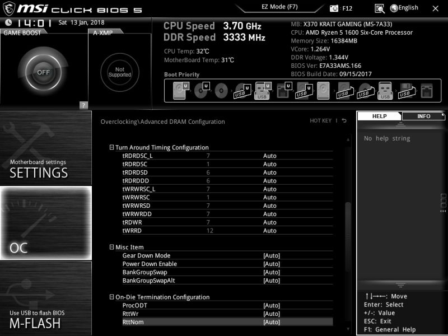
Task: Open the BIOS search magnifier icon
Action: coord(380,8)
